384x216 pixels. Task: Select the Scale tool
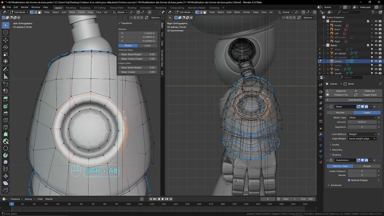[5, 53]
